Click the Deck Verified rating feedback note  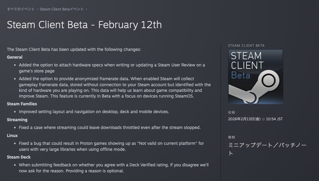point(113,168)
